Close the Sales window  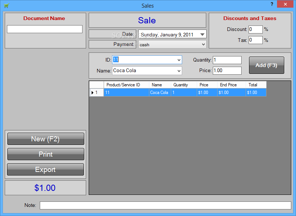(x=285, y=4)
